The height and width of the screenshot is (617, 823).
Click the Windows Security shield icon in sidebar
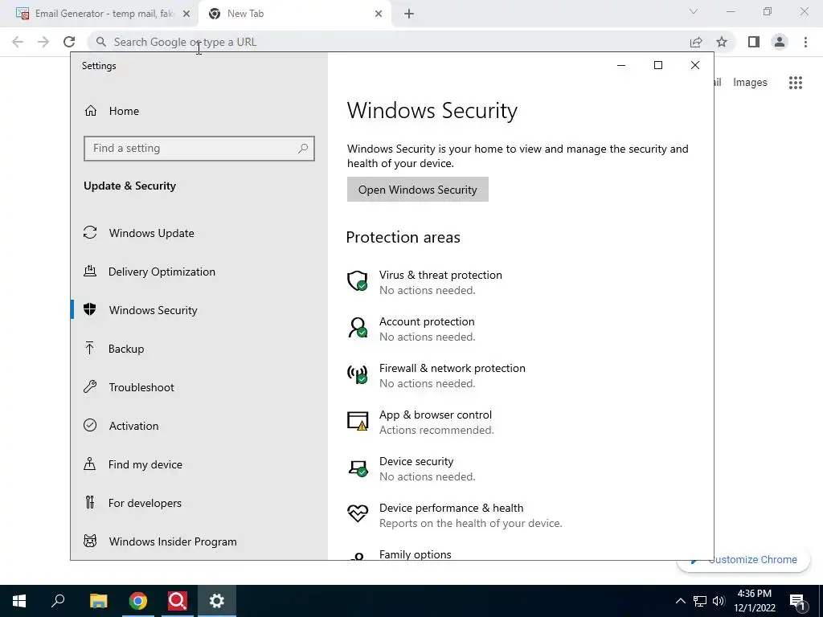[90, 309]
